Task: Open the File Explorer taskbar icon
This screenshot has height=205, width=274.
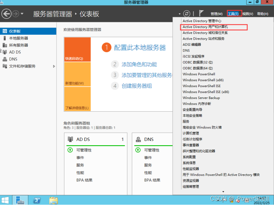Action: 53,200
